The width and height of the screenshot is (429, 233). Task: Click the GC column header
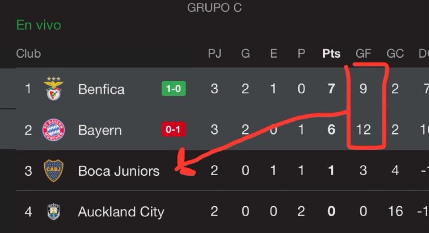395,53
